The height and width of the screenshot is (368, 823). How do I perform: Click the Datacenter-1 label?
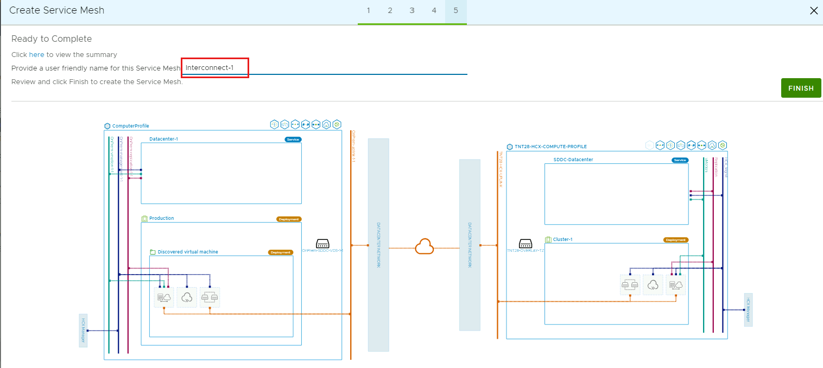163,139
